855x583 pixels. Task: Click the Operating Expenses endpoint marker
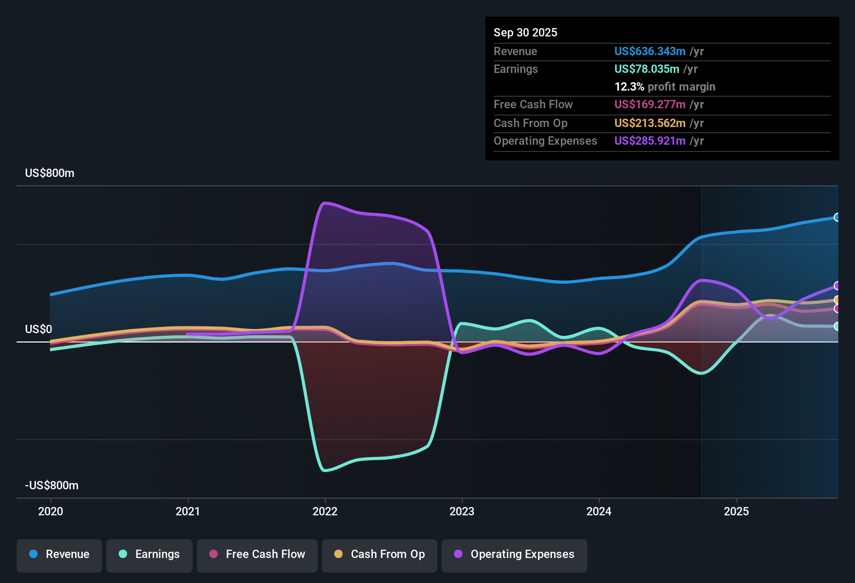837,285
